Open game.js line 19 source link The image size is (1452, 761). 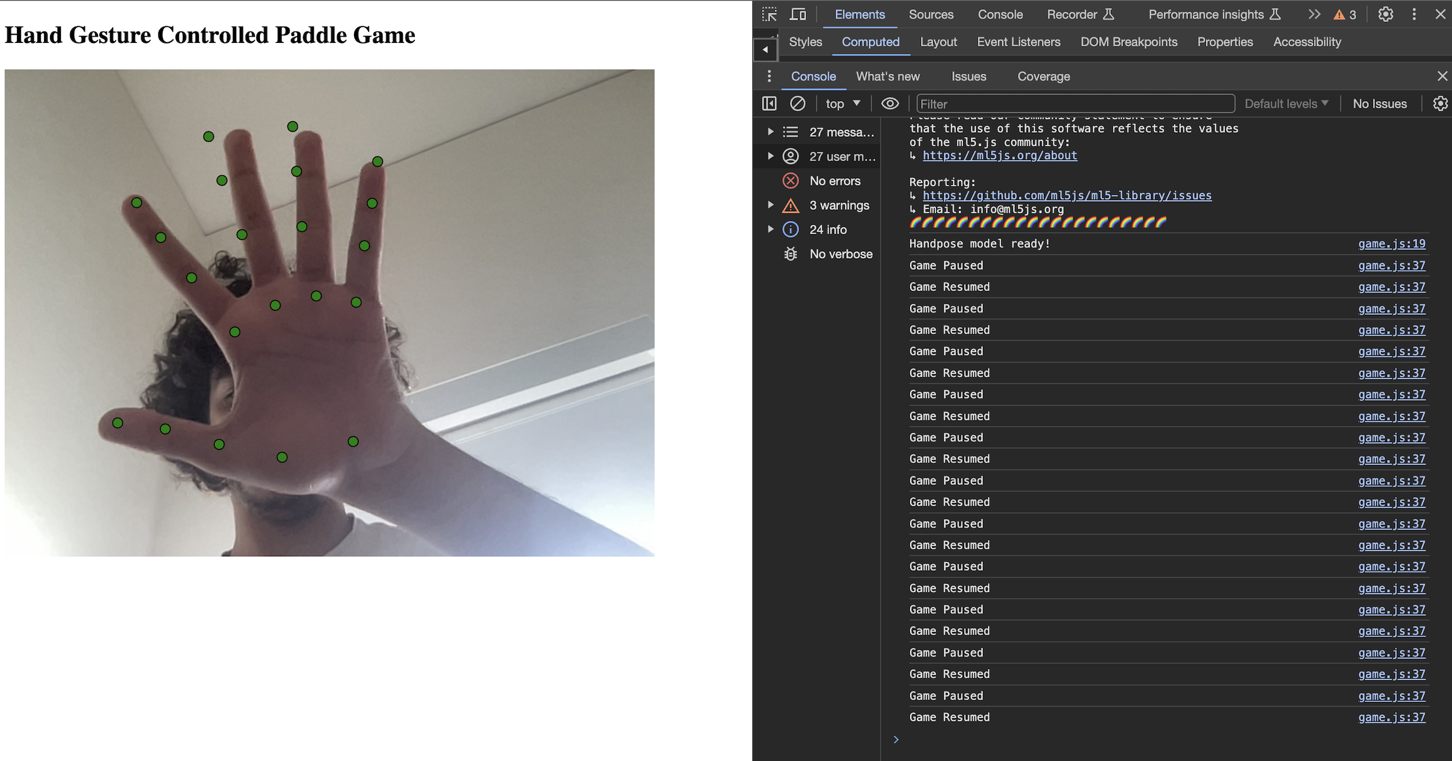tap(1392, 244)
